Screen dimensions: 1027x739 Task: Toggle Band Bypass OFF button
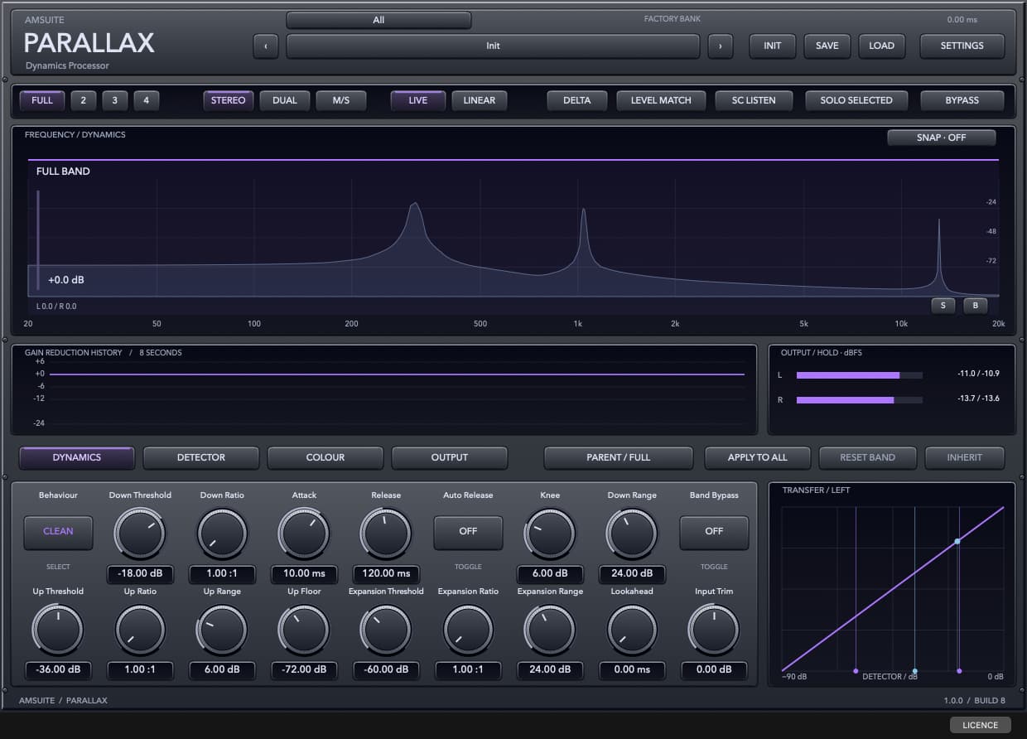(714, 532)
